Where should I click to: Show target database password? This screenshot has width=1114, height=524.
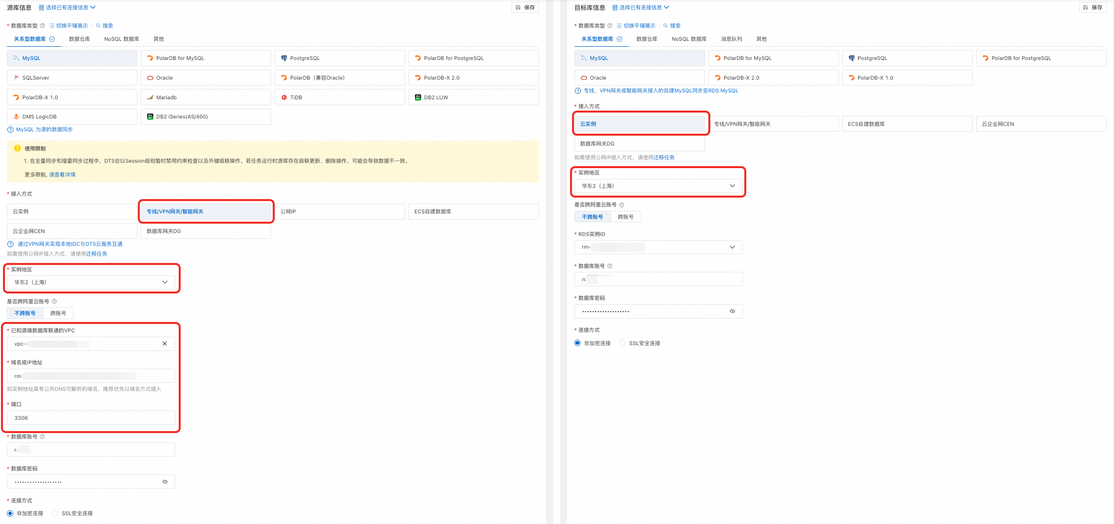click(x=732, y=311)
